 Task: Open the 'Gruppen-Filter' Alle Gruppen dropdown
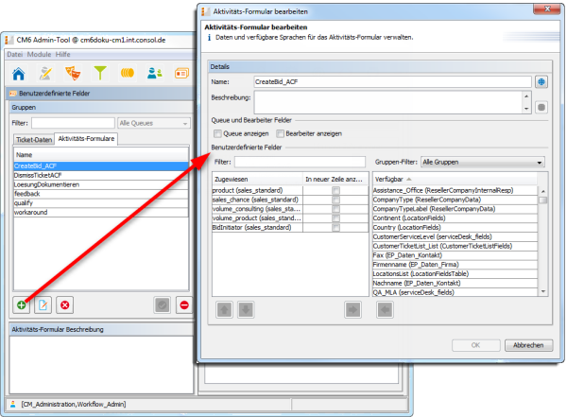(482, 163)
